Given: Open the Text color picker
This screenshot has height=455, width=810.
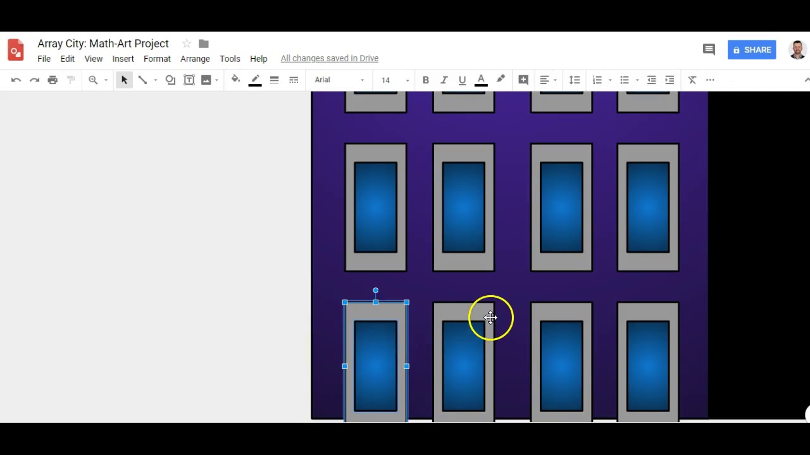Looking at the screenshot, I should coord(481,80).
